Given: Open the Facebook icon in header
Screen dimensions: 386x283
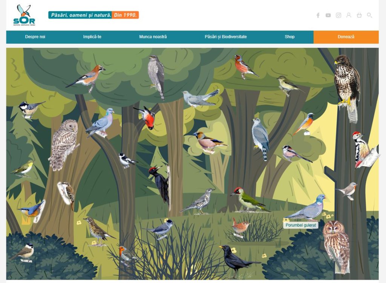Looking at the screenshot, I should [x=318, y=15].
